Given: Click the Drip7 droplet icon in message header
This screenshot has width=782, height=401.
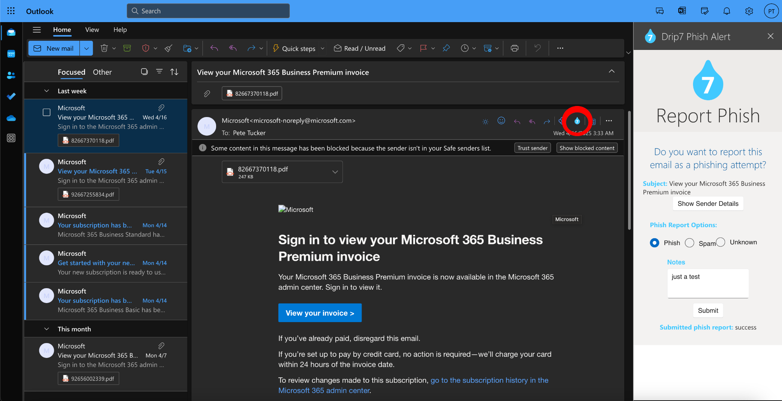Looking at the screenshot, I should (577, 121).
